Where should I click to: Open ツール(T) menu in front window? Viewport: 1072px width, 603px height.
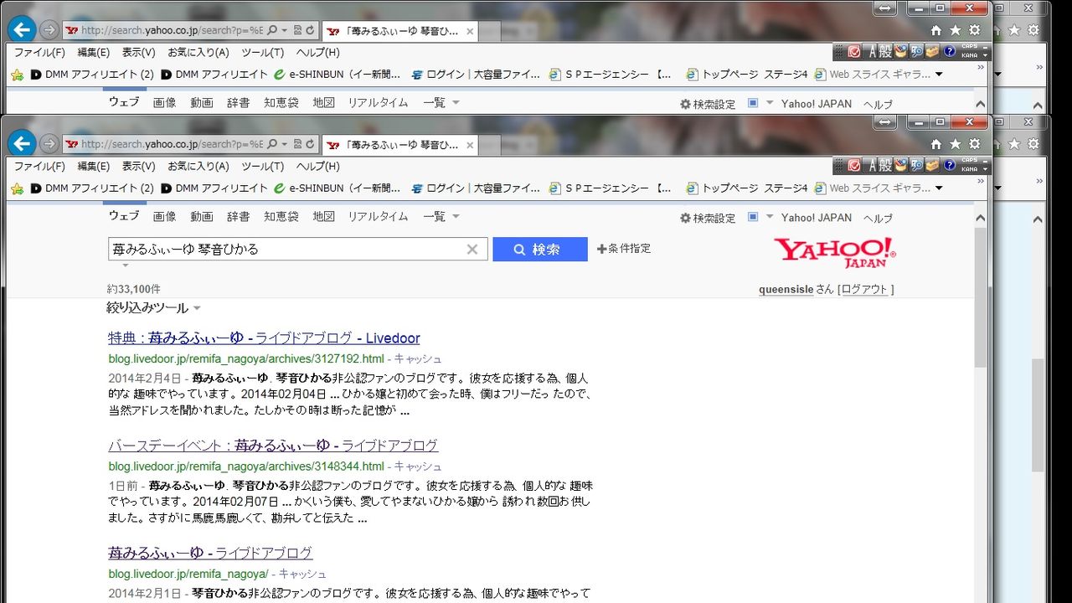(x=263, y=167)
